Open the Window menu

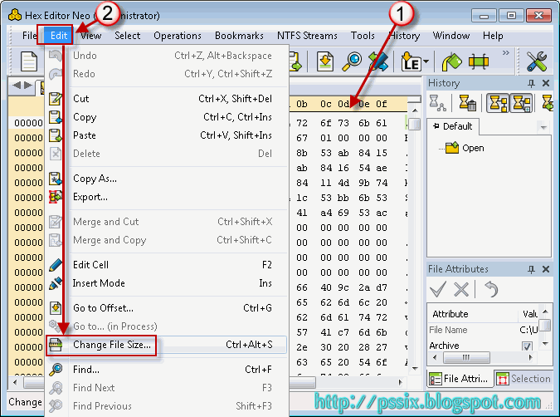(x=451, y=36)
